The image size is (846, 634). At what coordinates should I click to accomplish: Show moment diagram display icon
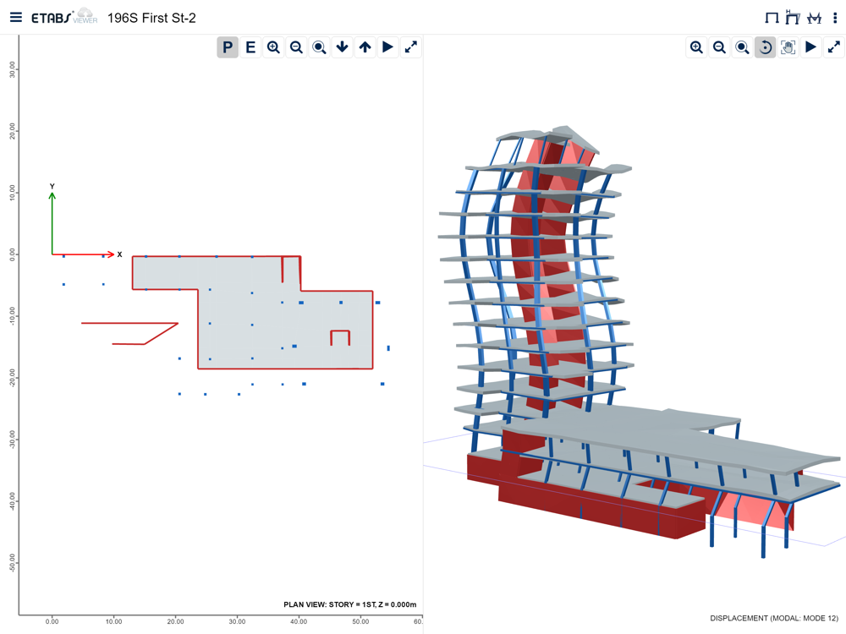click(x=814, y=18)
